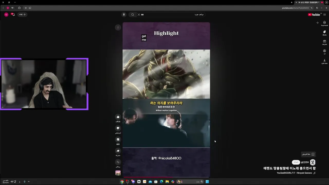Open the tab search dropdown chevron
Screen dimensions: 329x185
326,2
